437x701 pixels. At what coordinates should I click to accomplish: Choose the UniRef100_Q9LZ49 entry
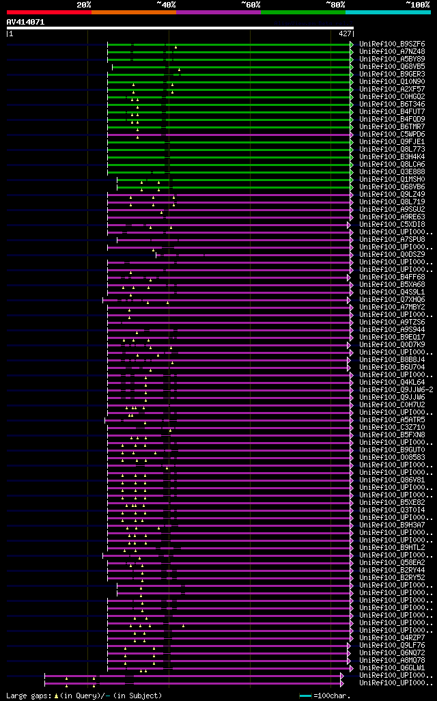coord(392,195)
